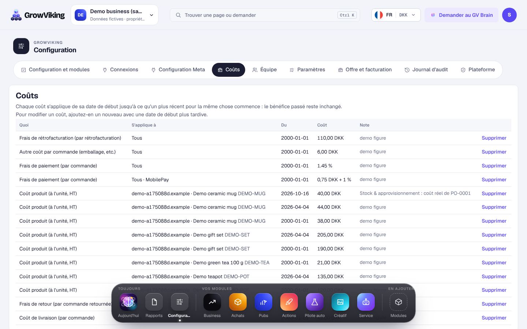This screenshot has height=329, width=527.
Task: Open the Connexions tab
Action: click(x=120, y=70)
